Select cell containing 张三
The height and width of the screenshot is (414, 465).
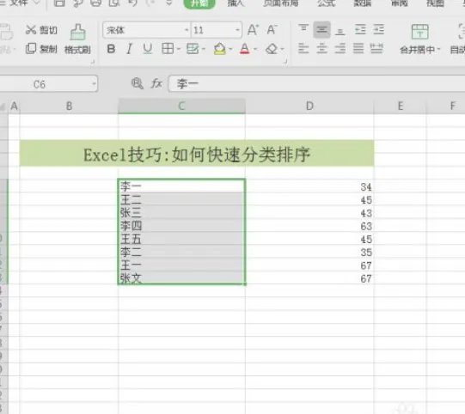click(x=182, y=212)
